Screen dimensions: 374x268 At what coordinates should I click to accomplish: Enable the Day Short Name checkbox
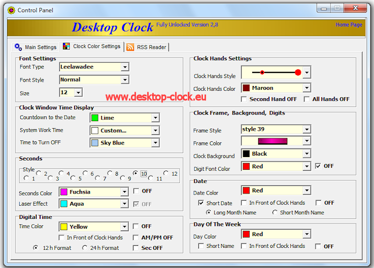(201, 246)
